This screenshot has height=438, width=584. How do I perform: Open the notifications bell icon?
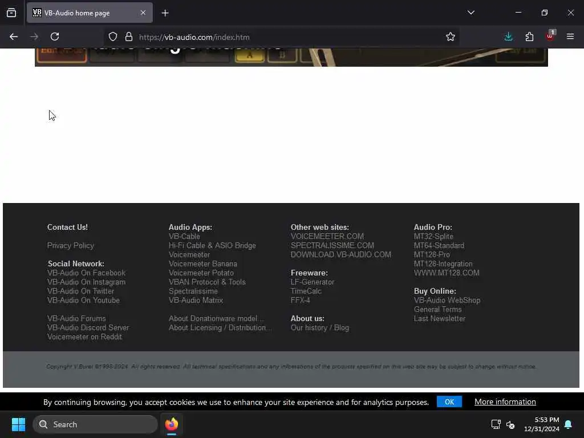pyautogui.click(x=569, y=424)
